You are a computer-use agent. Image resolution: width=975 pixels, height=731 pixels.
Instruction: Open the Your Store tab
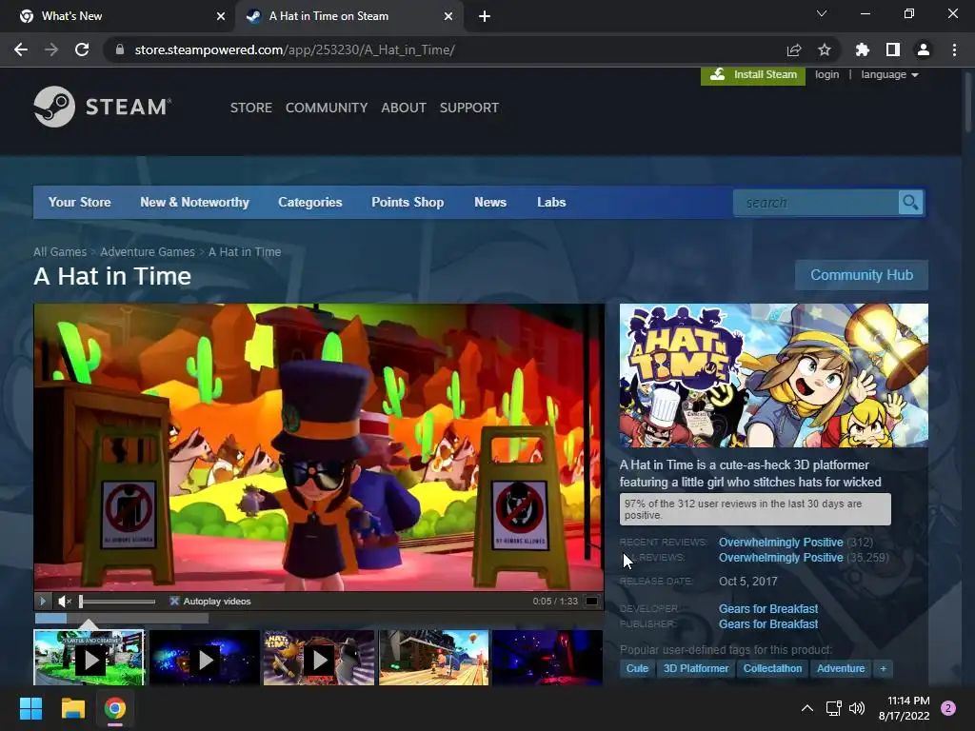(80, 202)
